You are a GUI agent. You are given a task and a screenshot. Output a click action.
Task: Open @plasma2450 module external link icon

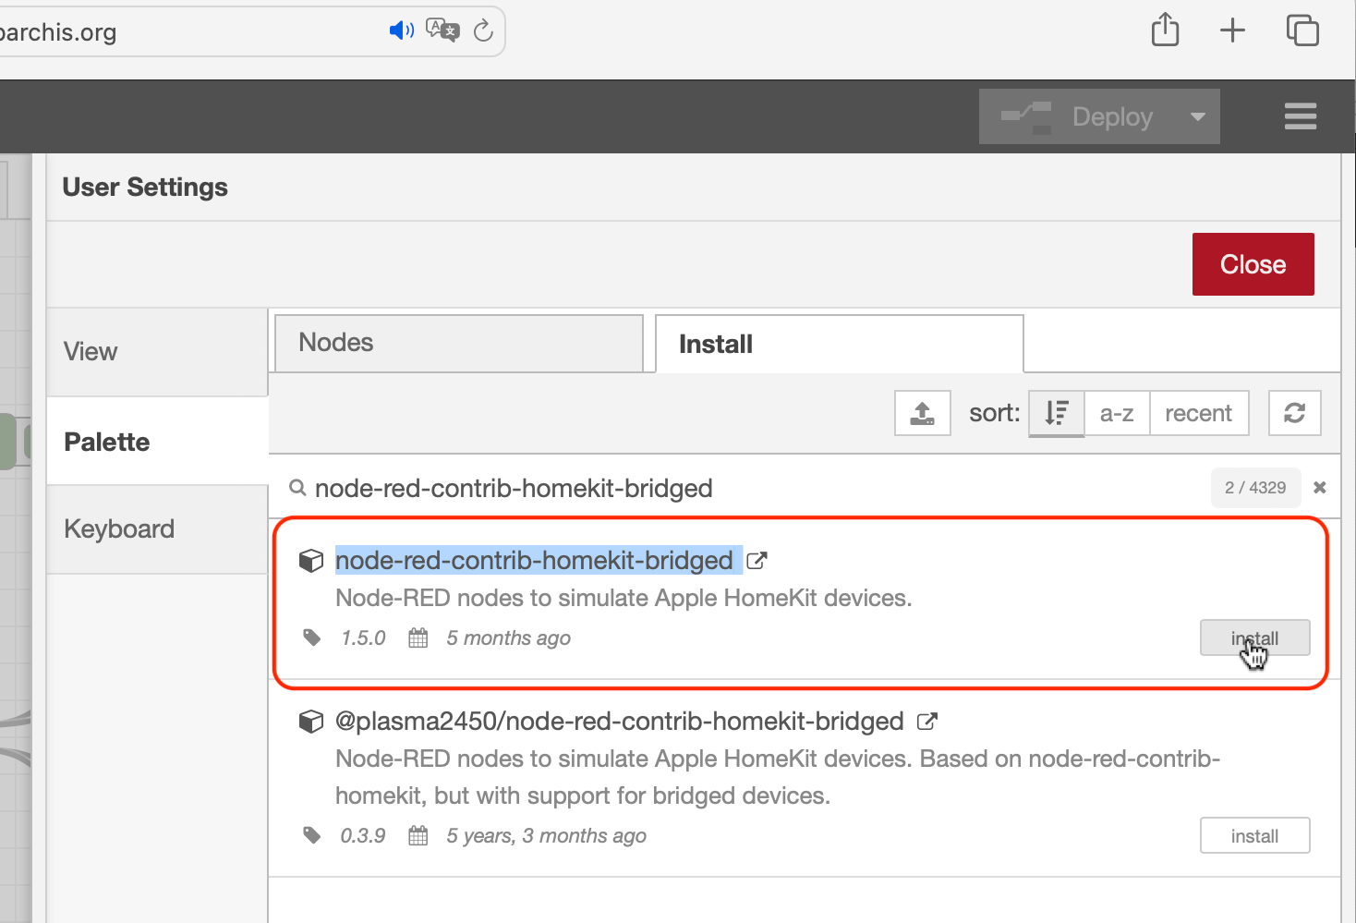[927, 722]
